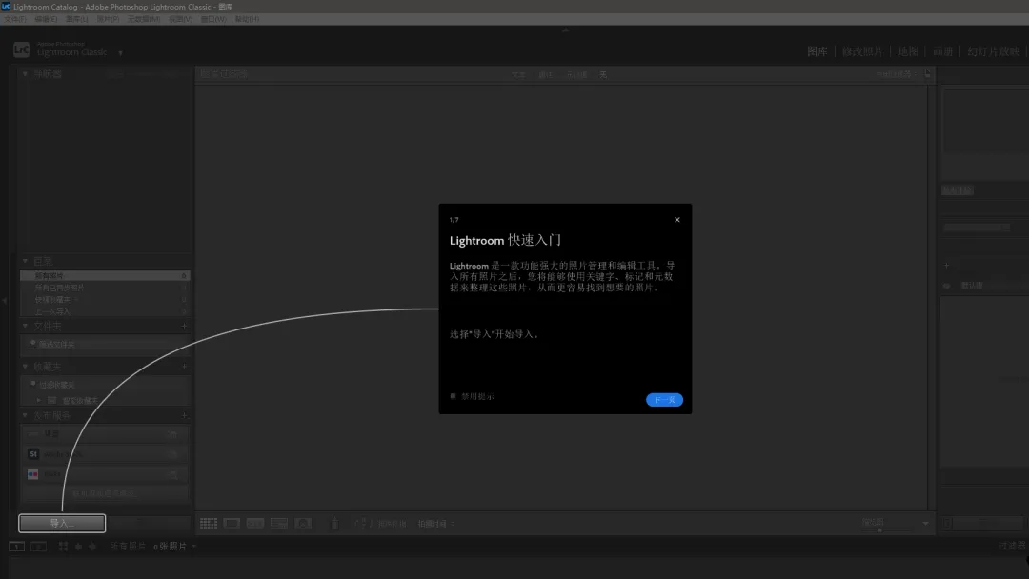Open the 0张照片 filmstrip source dropdown
This screenshot has width=1029, height=579.
[x=175, y=547]
